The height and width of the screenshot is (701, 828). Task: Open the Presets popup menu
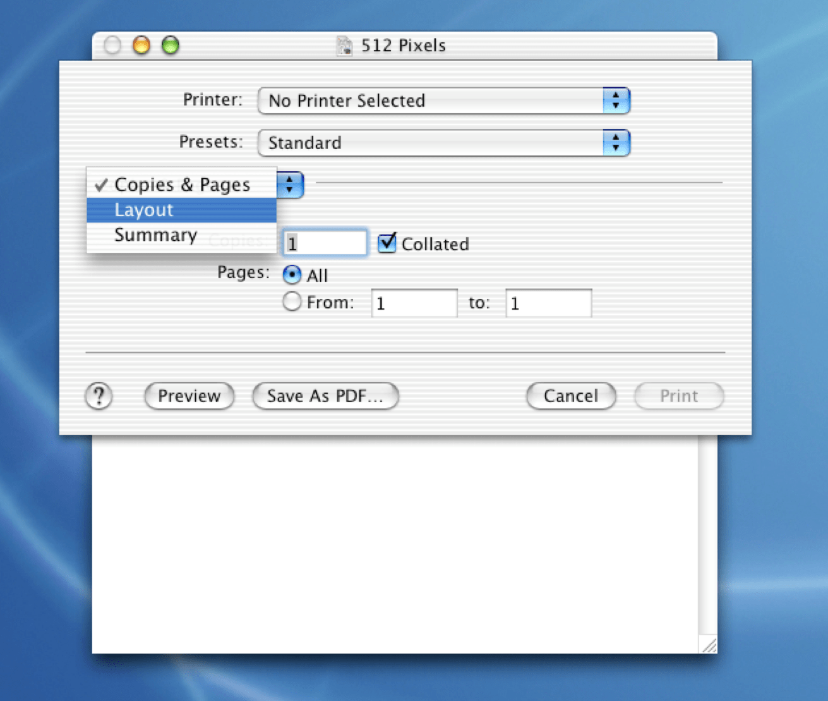(x=444, y=143)
